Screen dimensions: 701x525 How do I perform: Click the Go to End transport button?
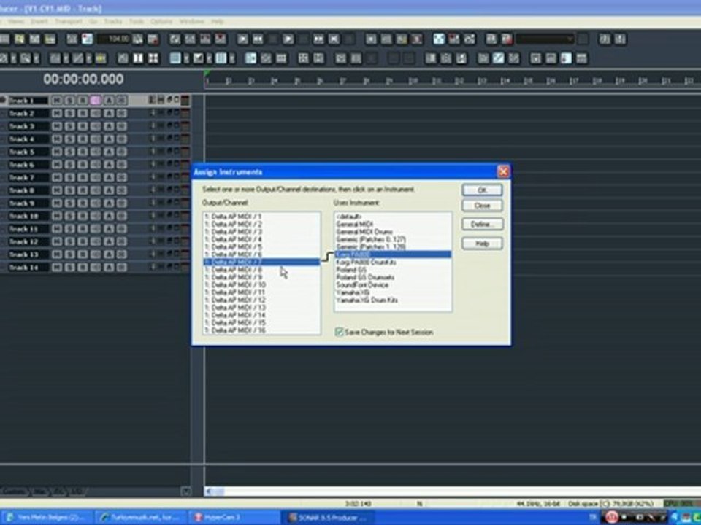[334, 39]
